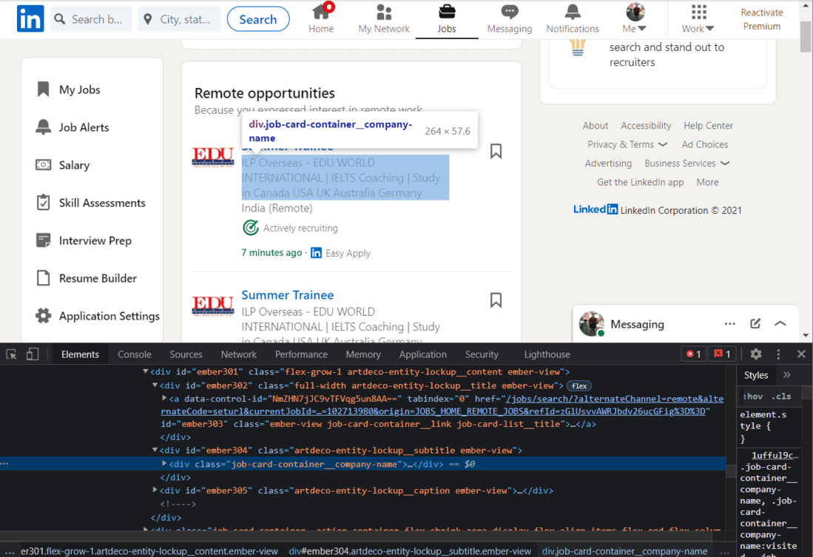This screenshot has height=557, width=813.
Task: Save the first EDU job with bookmark
Action: coord(496,152)
